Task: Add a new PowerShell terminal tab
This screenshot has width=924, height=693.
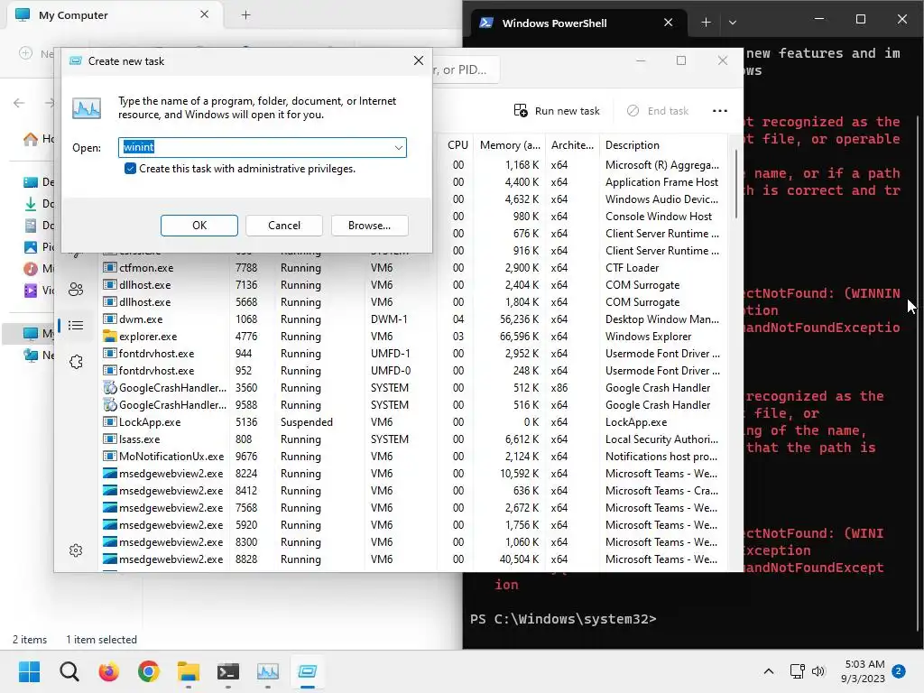Action: click(706, 23)
